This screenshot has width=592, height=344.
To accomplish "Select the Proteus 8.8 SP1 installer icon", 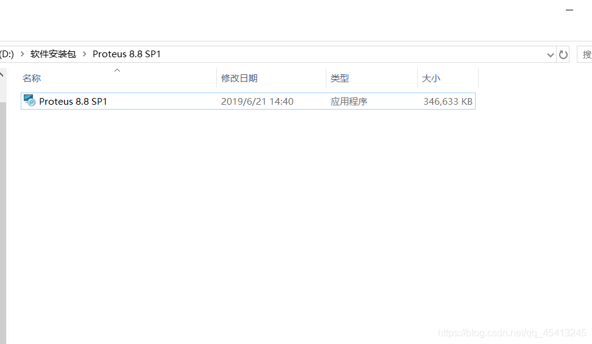I will coord(29,100).
